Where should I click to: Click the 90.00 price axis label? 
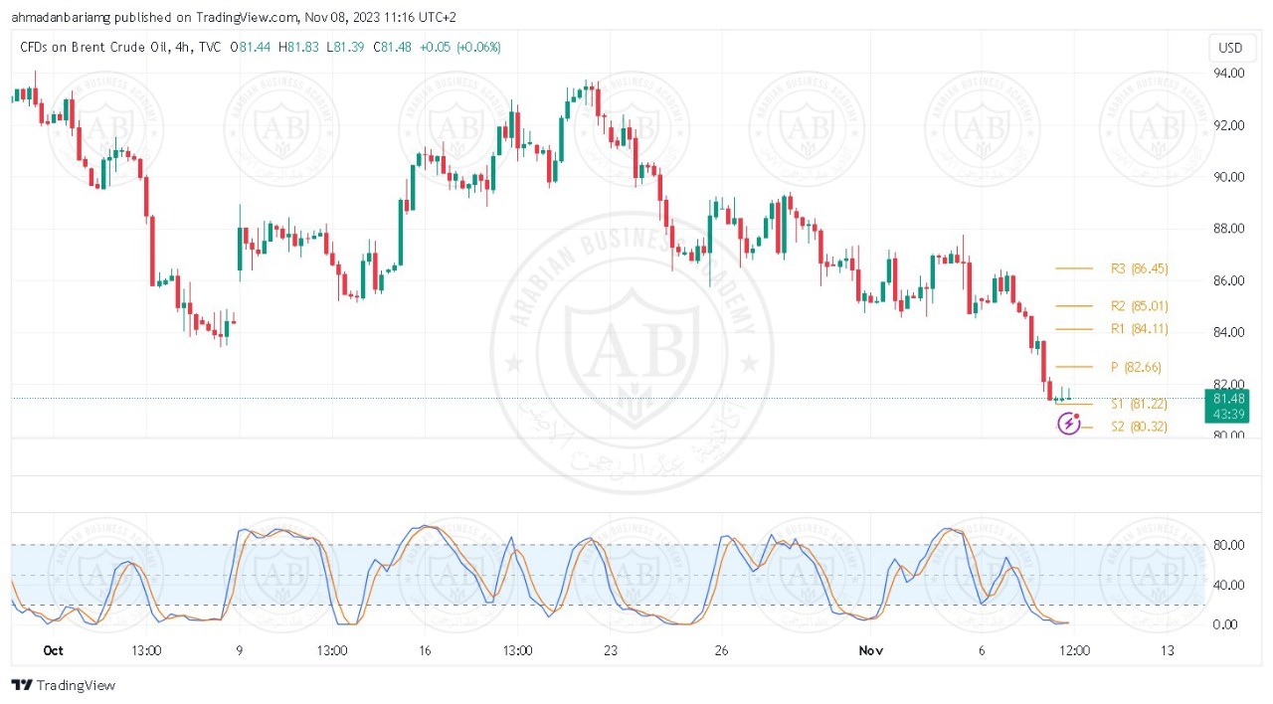(x=1229, y=177)
